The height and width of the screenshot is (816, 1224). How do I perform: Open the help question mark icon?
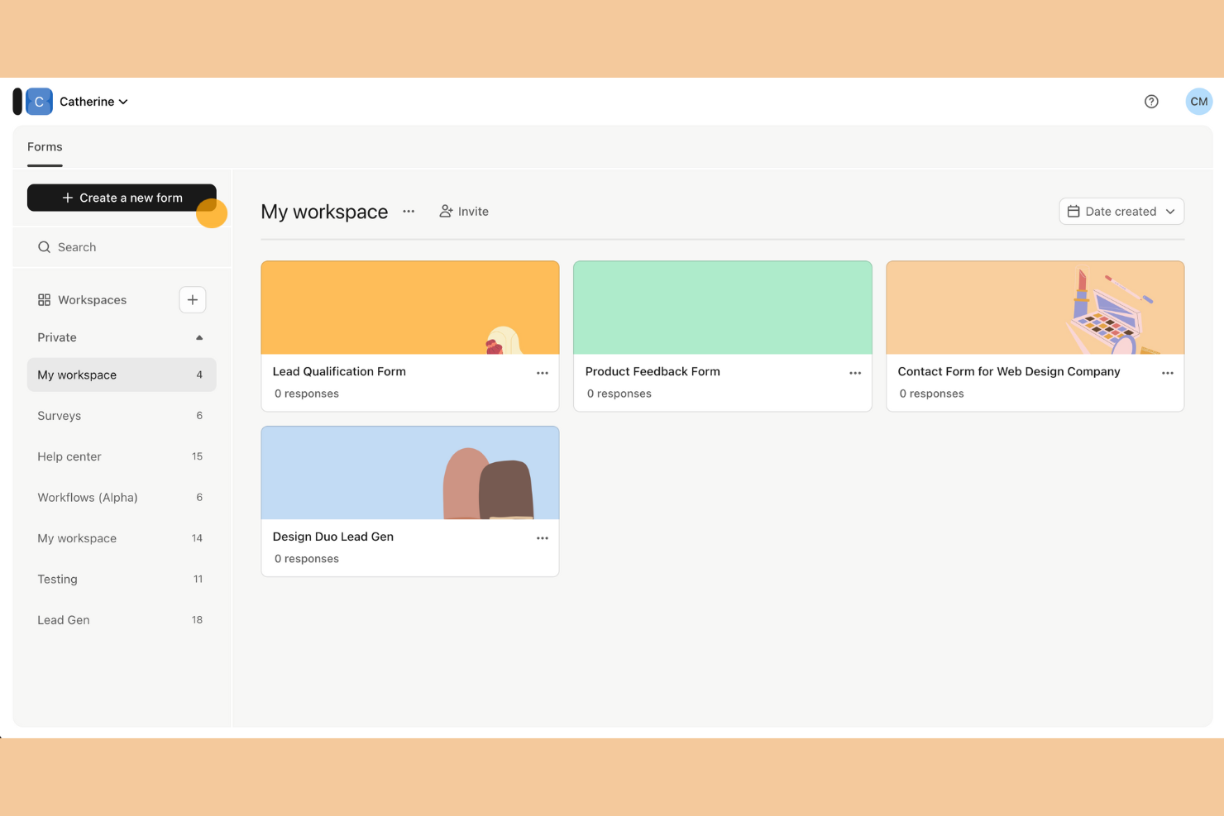(1151, 102)
